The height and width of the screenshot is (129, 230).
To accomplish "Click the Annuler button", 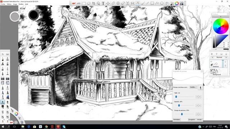I will click(x=199, y=119).
